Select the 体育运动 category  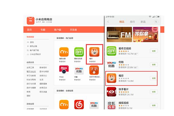pos(43,88)
